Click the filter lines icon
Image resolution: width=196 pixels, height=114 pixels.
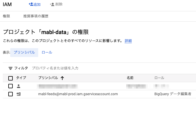tap(11, 68)
